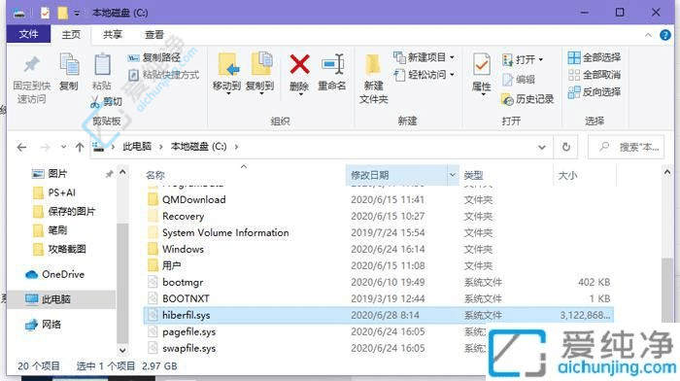This screenshot has height=381, width=680.
Task: Switch to the Share (共享) tab
Action: (x=113, y=35)
